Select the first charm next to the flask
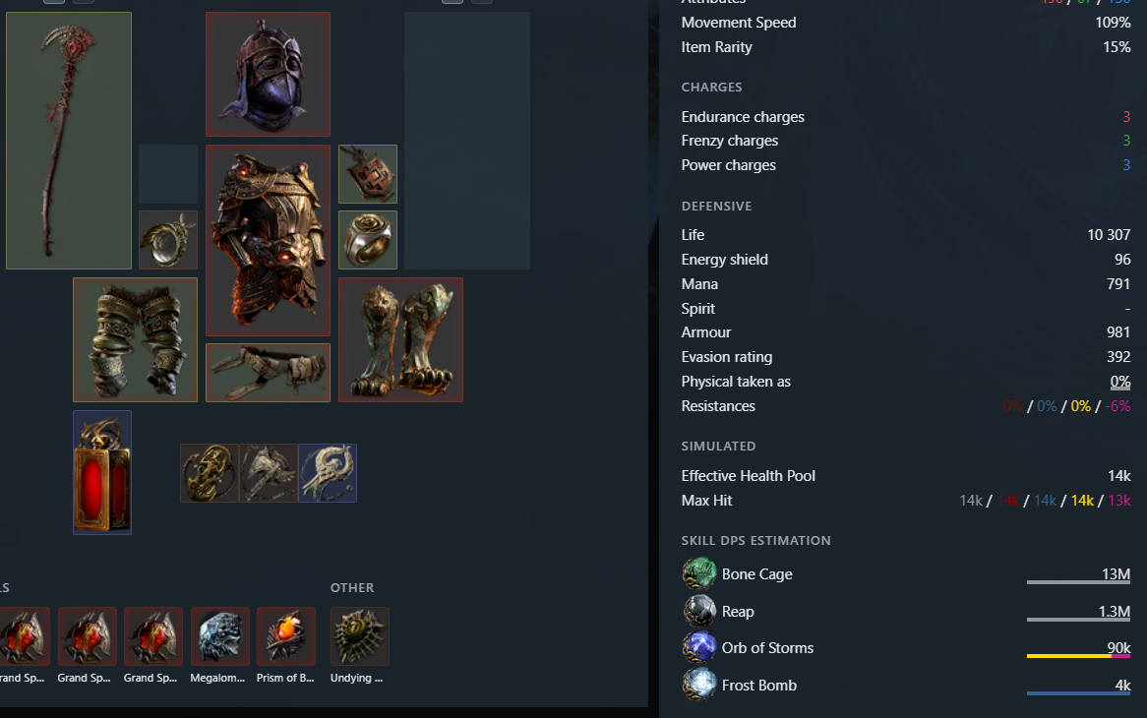This screenshot has width=1147, height=718. (x=210, y=473)
